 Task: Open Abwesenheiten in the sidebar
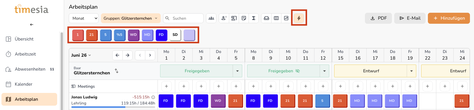coord(30,69)
